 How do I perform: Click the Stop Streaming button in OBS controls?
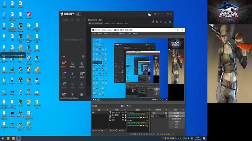[x=176, y=113]
